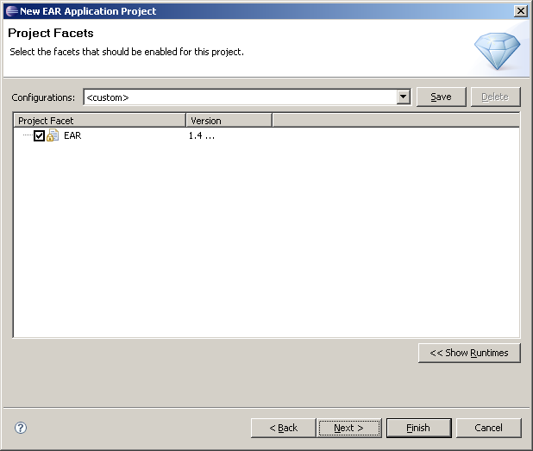Viewport: 533px width, 451px height.
Task: Open help via the question mark icon
Action: [x=21, y=428]
